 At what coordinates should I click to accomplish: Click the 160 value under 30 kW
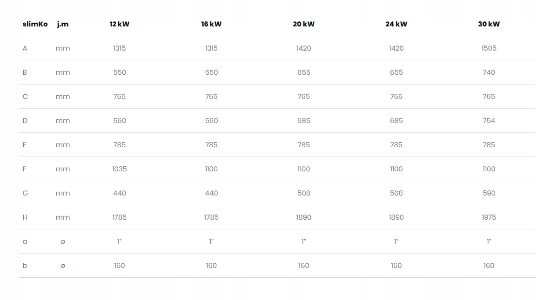click(x=489, y=266)
